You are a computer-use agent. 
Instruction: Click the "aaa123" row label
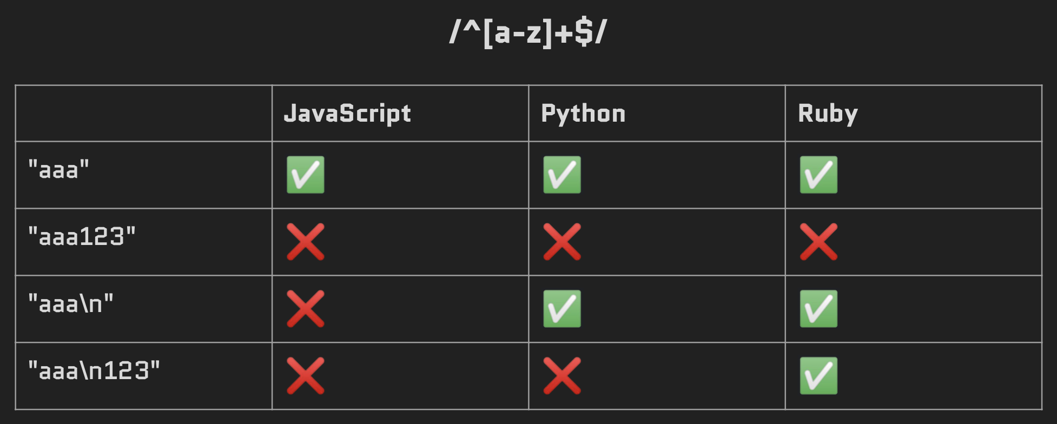(82, 237)
